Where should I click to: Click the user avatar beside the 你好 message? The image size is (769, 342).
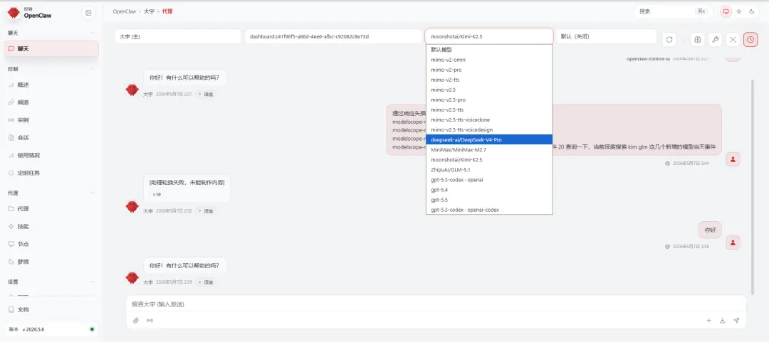coord(733,242)
